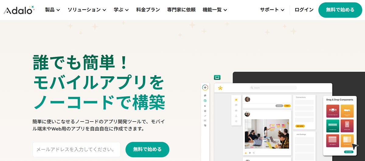Click the round plus add-component icon
The width and height of the screenshot is (365, 161).
[205, 87]
